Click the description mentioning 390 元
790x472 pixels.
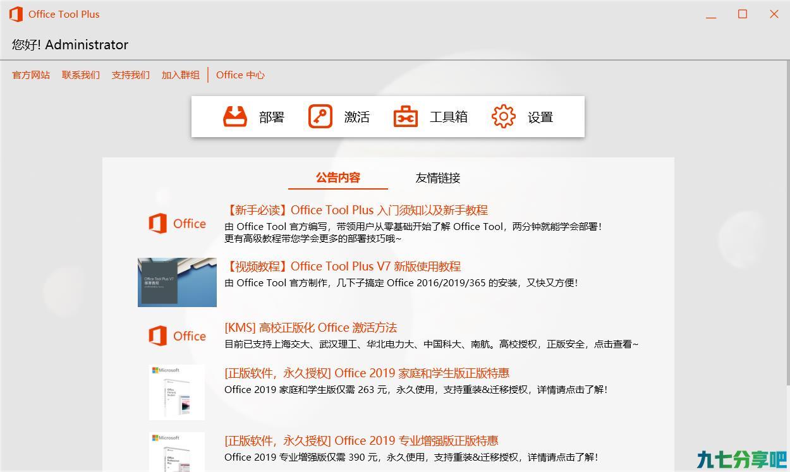pyautogui.click(x=411, y=457)
